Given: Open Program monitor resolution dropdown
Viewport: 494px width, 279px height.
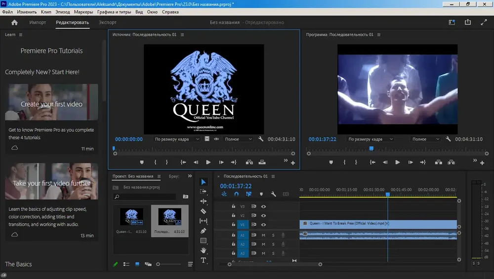Looking at the screenshot, I should [x=426, y=139].
